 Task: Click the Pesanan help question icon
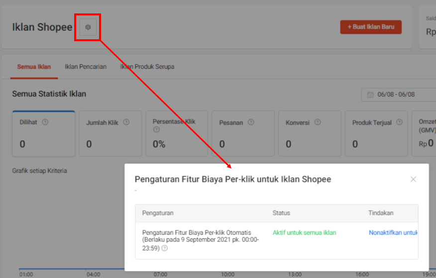(x=251, y=122)
